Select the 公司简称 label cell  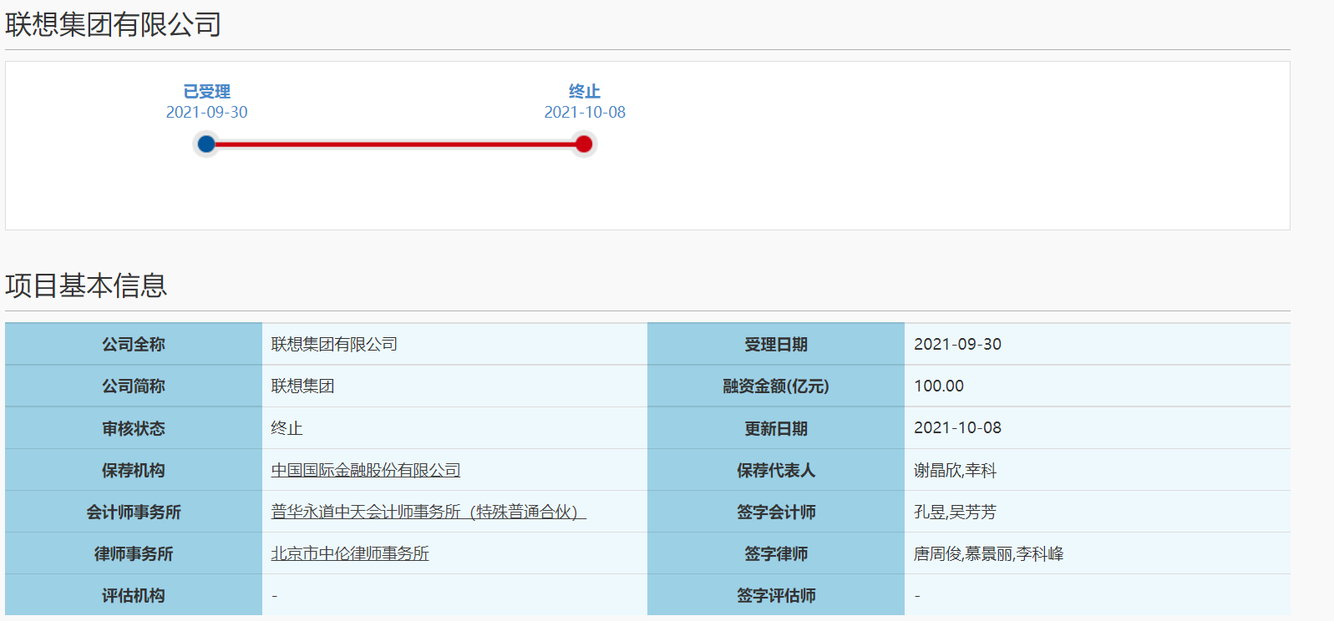tap(134, 386)
